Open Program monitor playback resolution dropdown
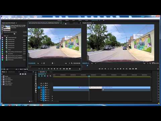 click(146, 63)
